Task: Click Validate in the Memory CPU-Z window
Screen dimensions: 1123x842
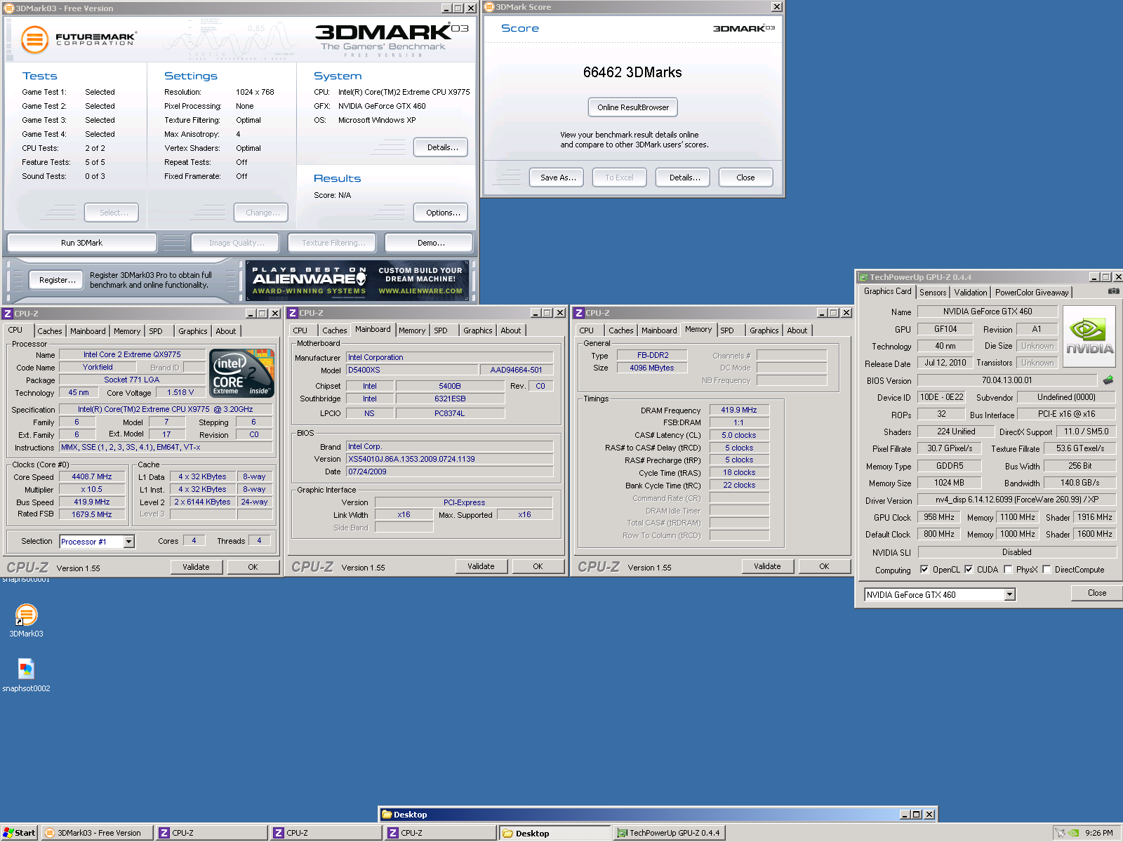Action: pyautogui.click(x=767, y=566)
